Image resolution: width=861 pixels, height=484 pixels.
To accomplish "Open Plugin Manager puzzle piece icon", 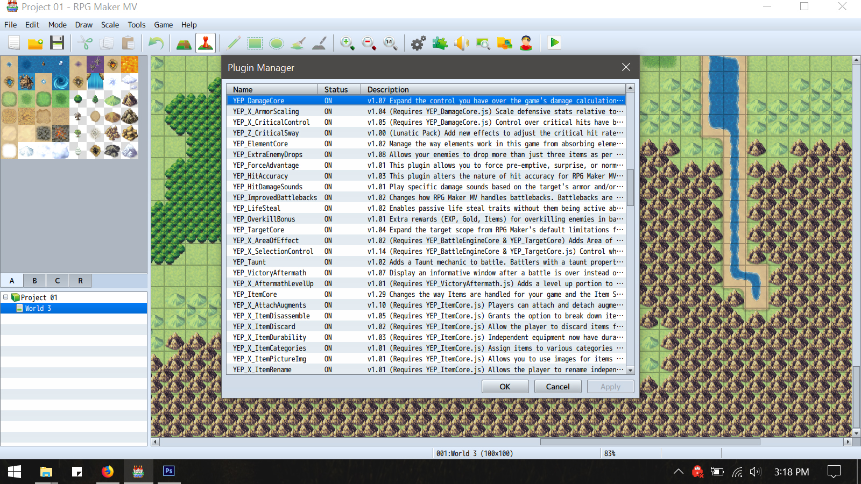I will [x=440, y=43].
